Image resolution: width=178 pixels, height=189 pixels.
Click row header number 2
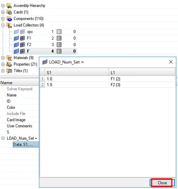tap(42, 85)
